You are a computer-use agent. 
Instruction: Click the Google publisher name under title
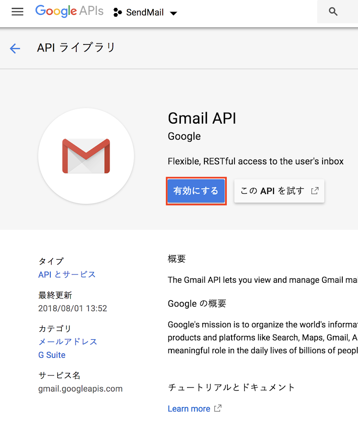click(184, 136)
